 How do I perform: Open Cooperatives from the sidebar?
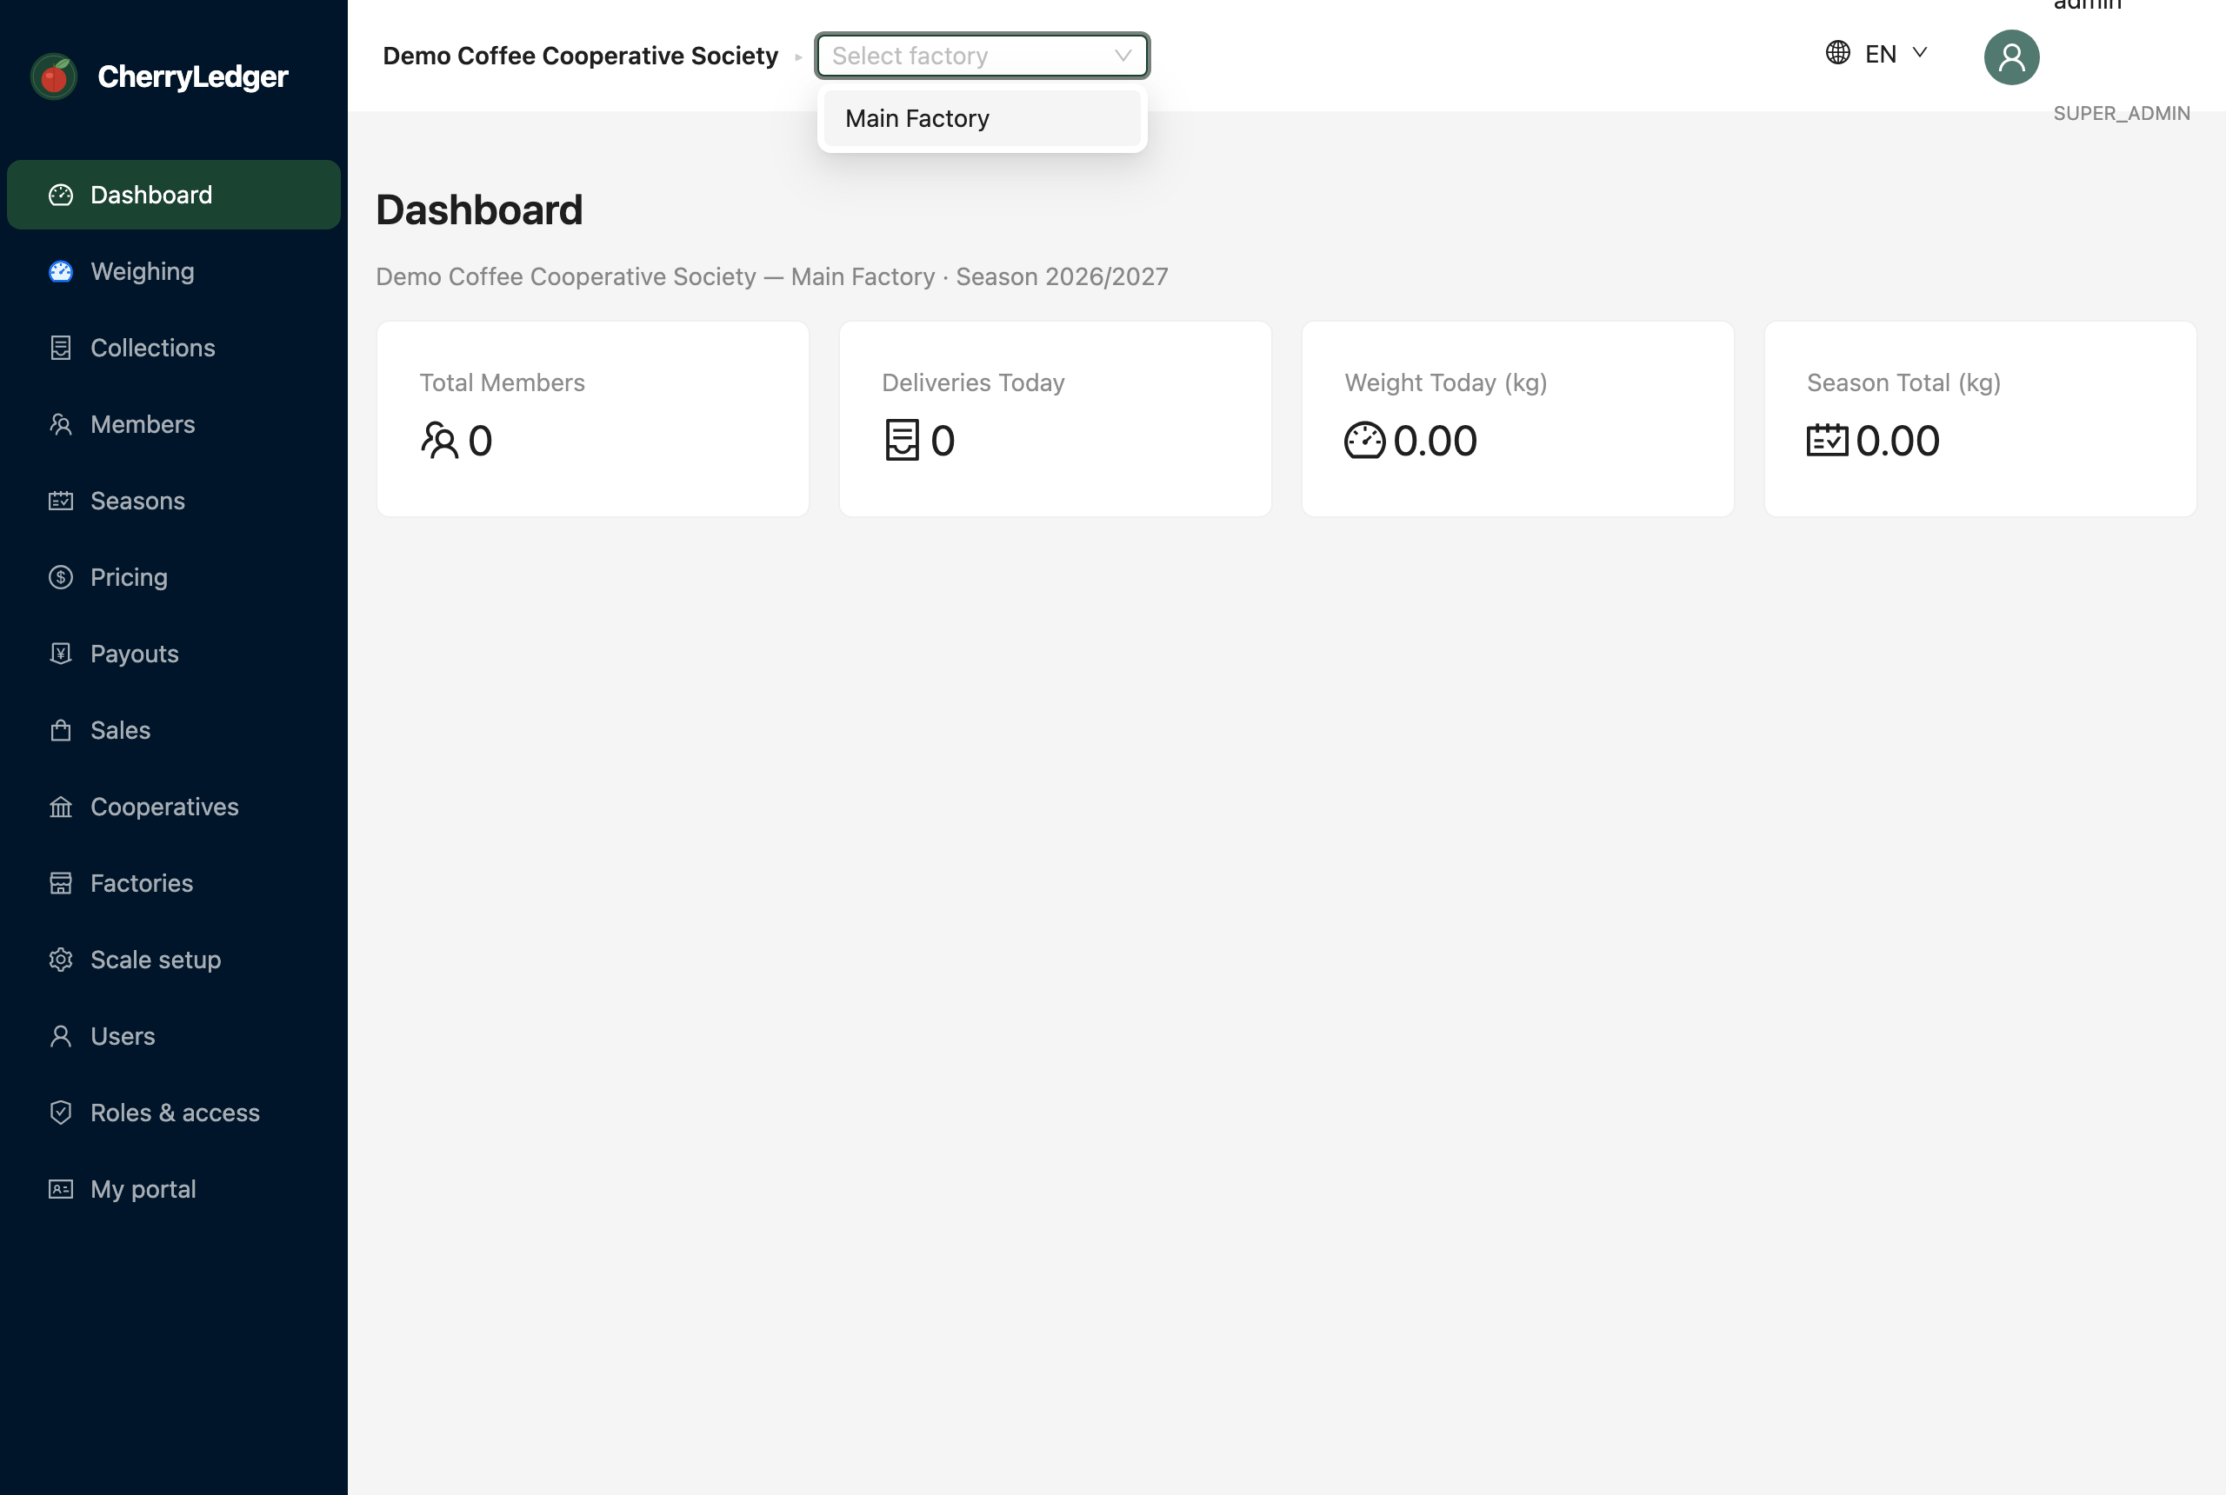(174, 807)
